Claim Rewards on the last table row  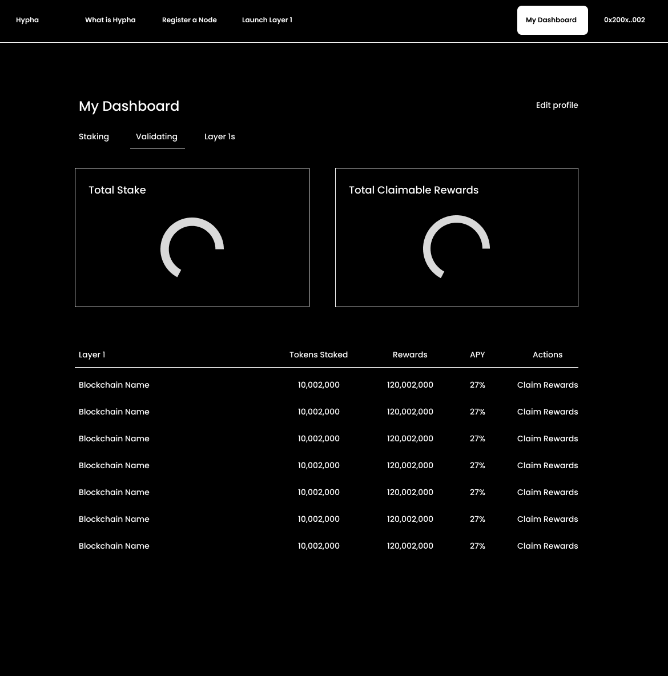(x=548, y=546)
